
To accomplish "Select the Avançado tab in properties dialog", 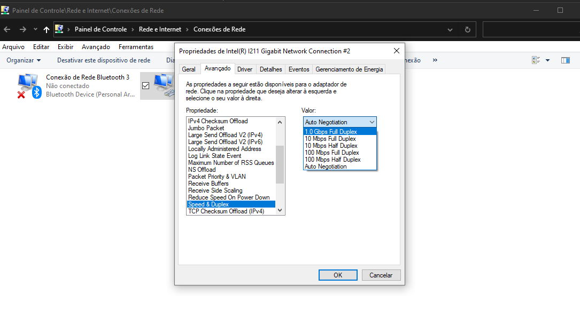I will (218, 68).
